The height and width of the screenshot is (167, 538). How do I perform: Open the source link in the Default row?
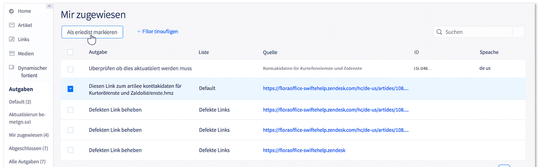(336, 88)
